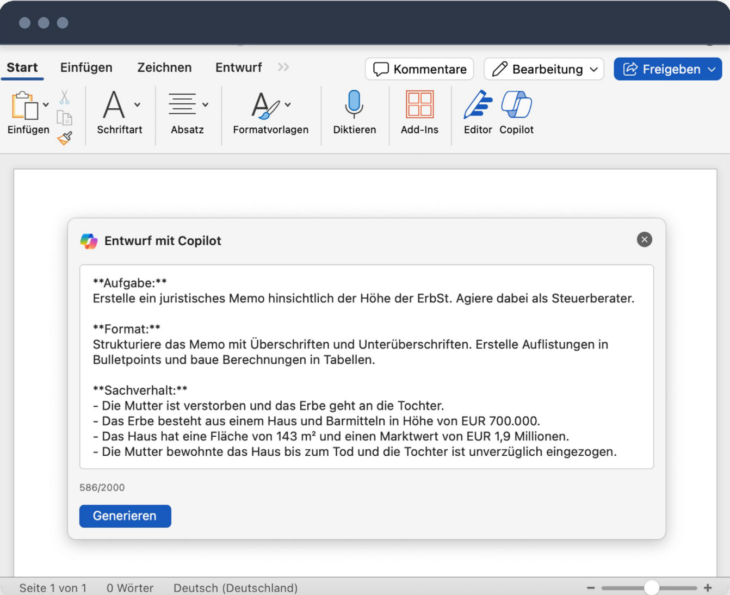Click the Generieren button
This screenshot has width=730, height=595.
[125, 516]
